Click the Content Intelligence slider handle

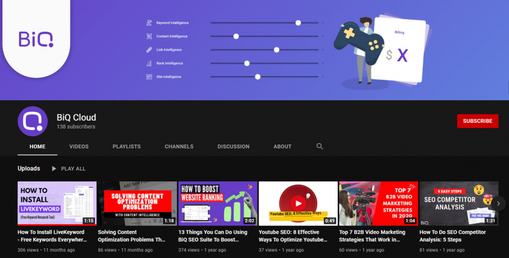click(x=236, y=36)
